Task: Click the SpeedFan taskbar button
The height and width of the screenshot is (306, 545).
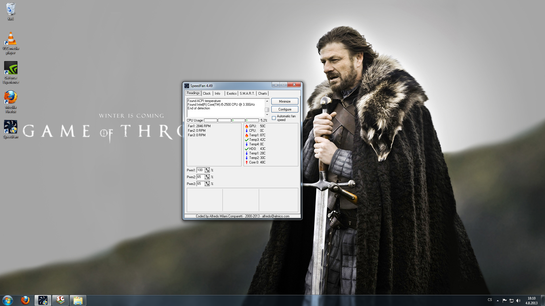Action: click(43, 300)
